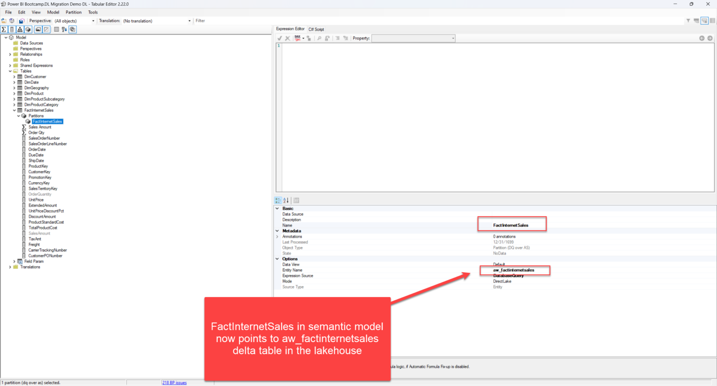Open the Property dropdown
The height and width of the screenshot is (386, 717).
[413, 38]
